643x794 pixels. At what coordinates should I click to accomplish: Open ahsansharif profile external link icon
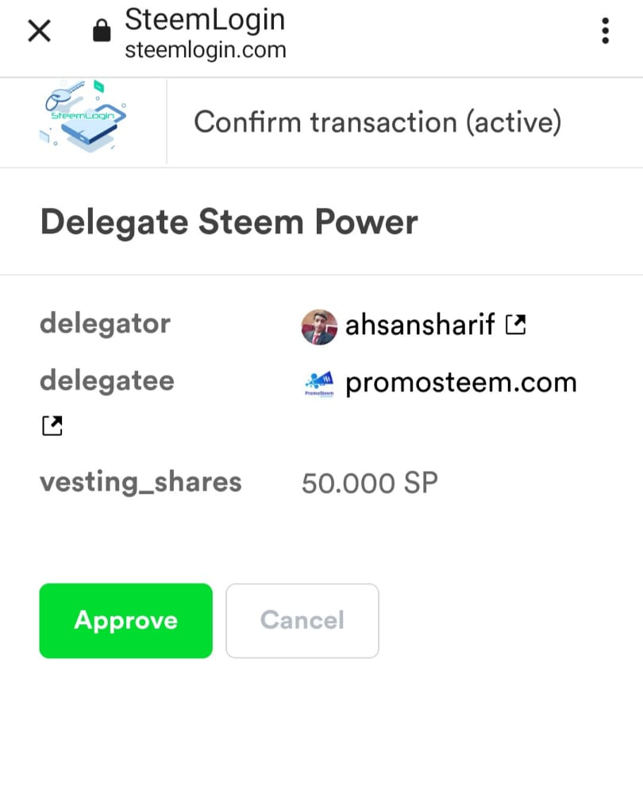coord(516,325)
